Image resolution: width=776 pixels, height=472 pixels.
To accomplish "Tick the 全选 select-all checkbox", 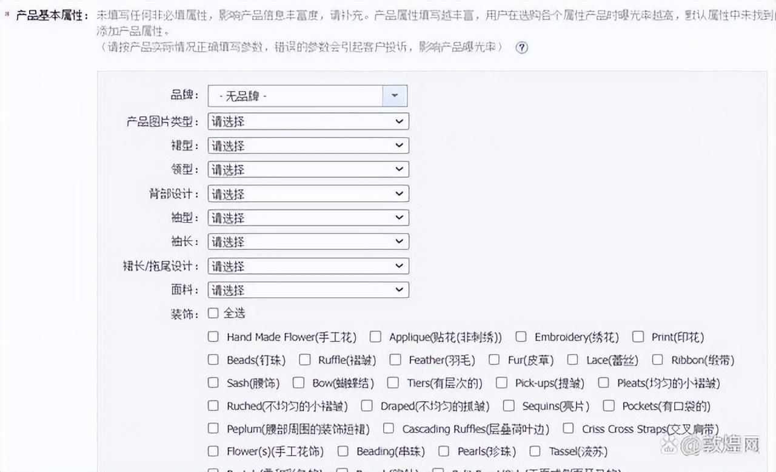I will (x=213, y=313).
